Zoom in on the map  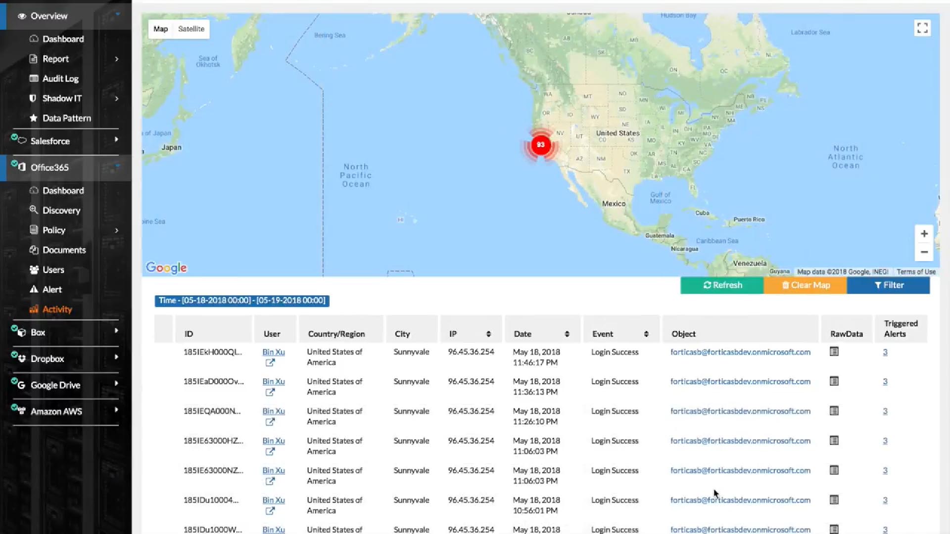coord(924,234)
